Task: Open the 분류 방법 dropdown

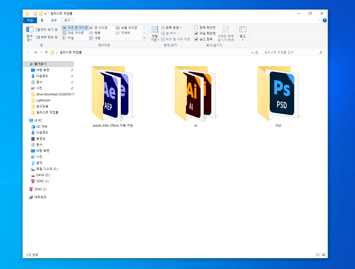Action: coord(171,28)
